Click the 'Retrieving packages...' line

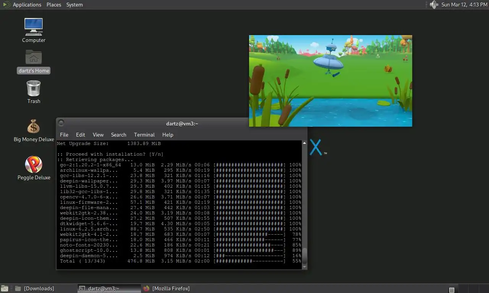coord(95,159)
